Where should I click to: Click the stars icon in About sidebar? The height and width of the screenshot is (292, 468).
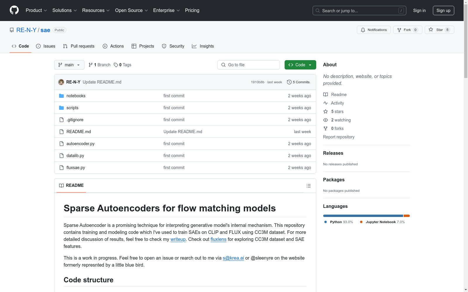(x=326, y=112)
